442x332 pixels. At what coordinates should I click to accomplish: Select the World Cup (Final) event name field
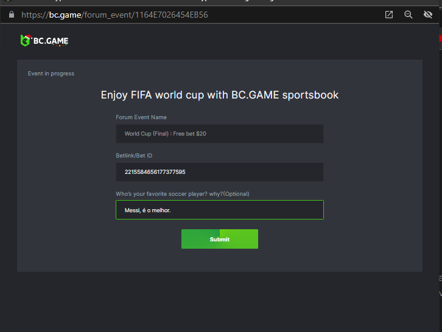pos(219,134)
